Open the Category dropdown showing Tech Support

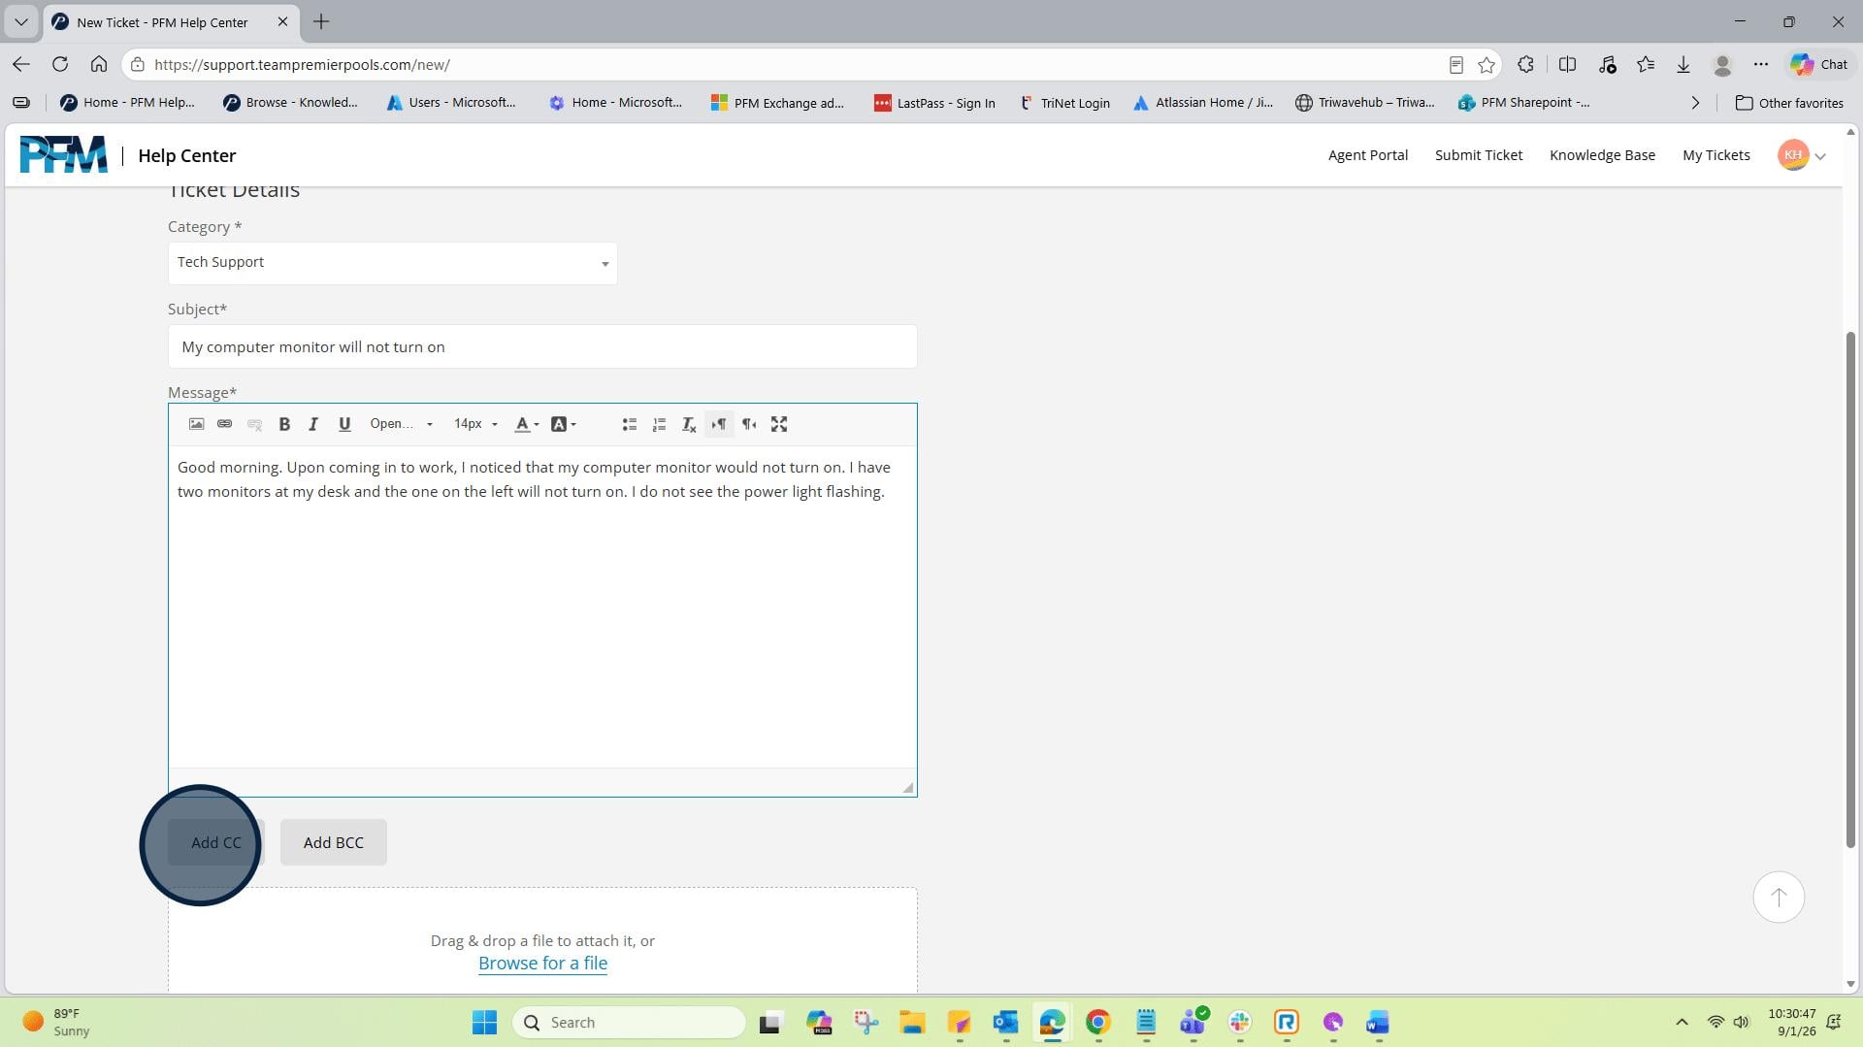pyautogui.click(x=392, y=263)
